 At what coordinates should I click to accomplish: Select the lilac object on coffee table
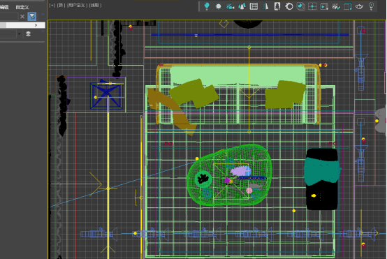pos(239,171)
